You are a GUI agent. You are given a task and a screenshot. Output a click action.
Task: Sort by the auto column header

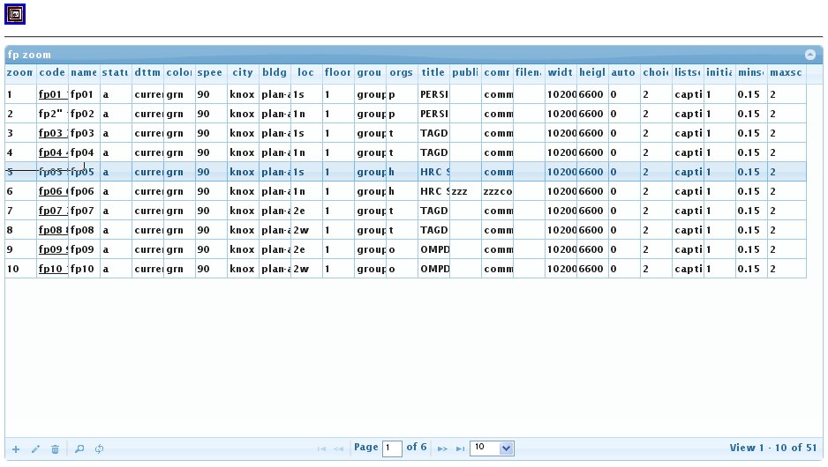623,73
